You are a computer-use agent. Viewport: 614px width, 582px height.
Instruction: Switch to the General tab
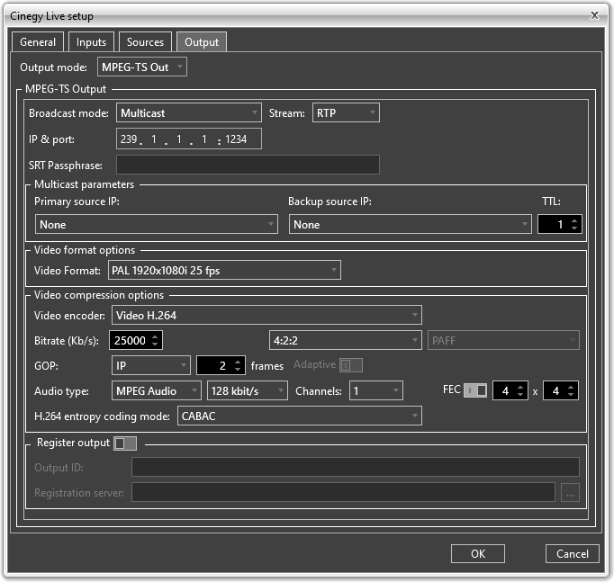click(x=38, y=42)
